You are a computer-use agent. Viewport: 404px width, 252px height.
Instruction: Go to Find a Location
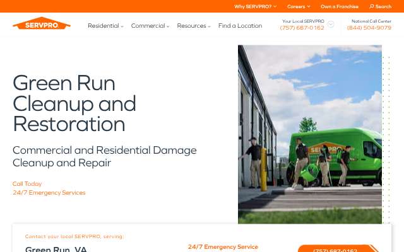[x=240, y=26]
